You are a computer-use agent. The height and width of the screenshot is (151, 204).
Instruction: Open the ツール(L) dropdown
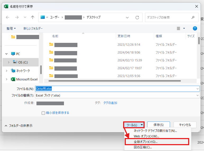point(134,125)
